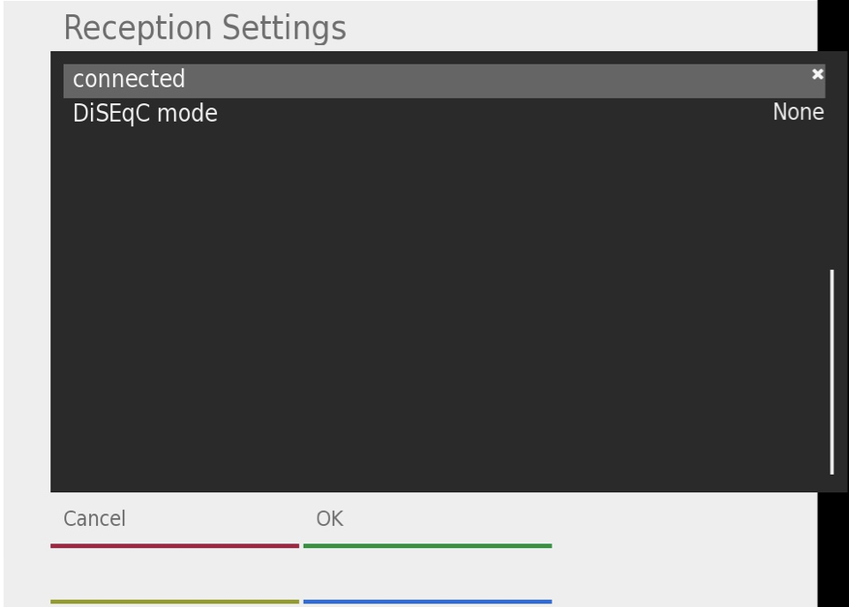Screen dimensions: 849x607
Task: Click the word connected in first row
Action: coord(129,79)
